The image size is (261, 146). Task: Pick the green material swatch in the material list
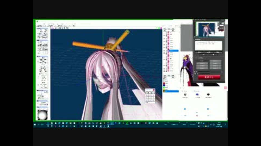164,87
